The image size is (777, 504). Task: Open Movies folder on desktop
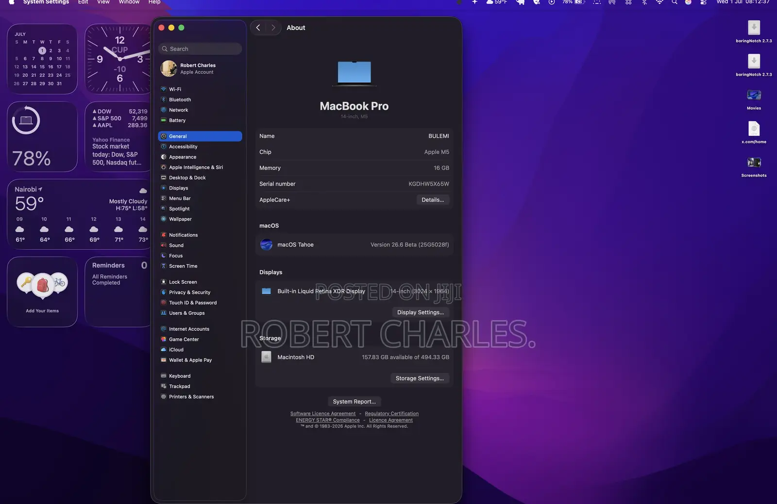(754, 99)
